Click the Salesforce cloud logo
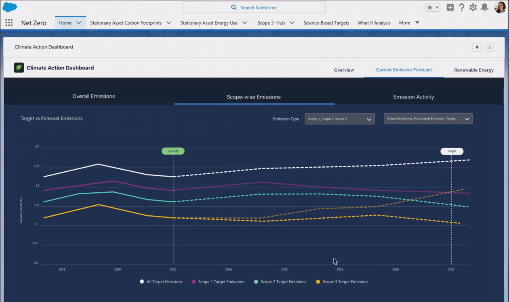 click(x=10, y=7)
